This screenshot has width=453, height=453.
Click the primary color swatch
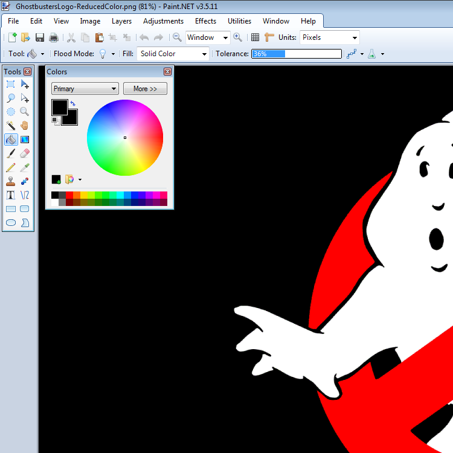tap(60, 107)
